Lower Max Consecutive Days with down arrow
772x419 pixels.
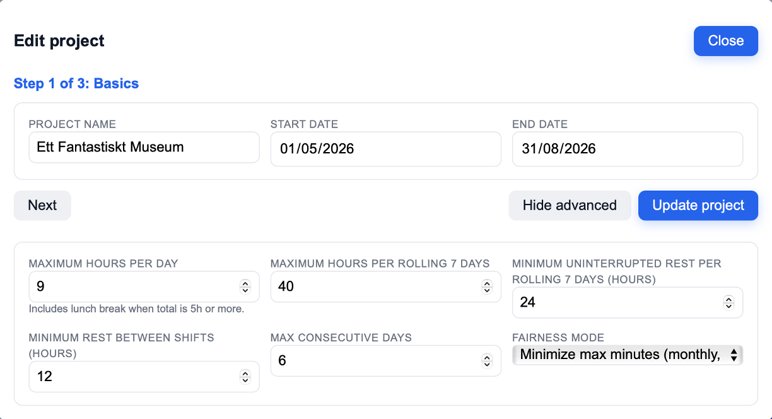point(487,364)
